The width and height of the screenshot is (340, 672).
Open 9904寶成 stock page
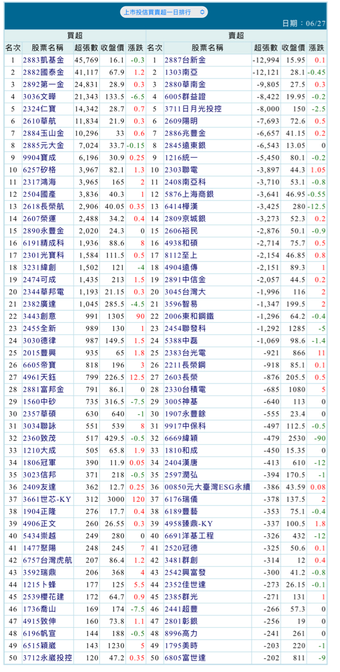tap(39, 157)
